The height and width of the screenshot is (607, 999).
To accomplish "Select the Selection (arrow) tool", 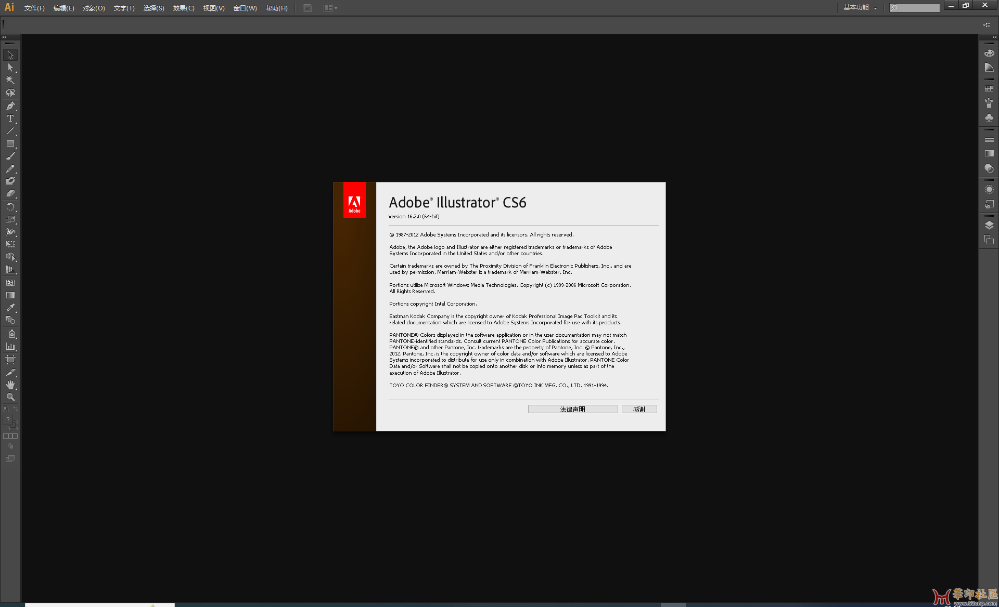I will [10, 55].
